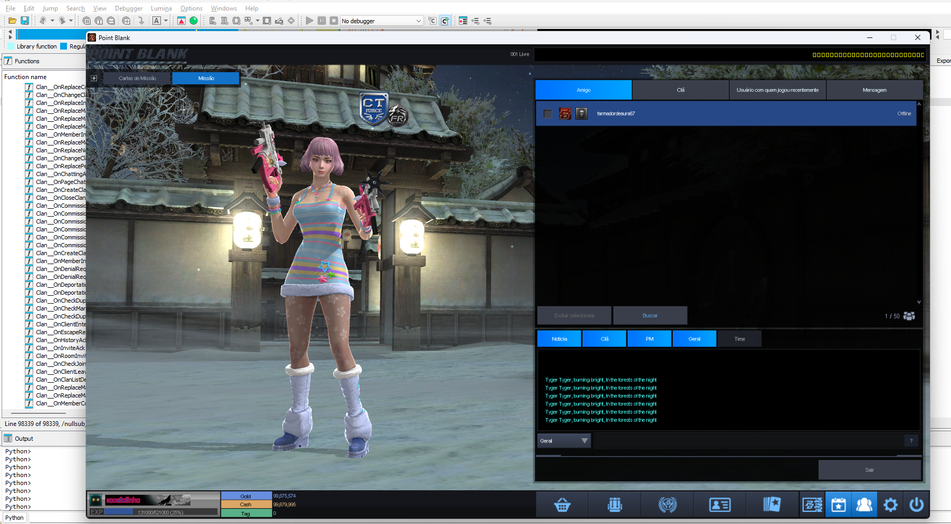Click the IDA open file folder icon
The image size is (951, 524).
12,21
